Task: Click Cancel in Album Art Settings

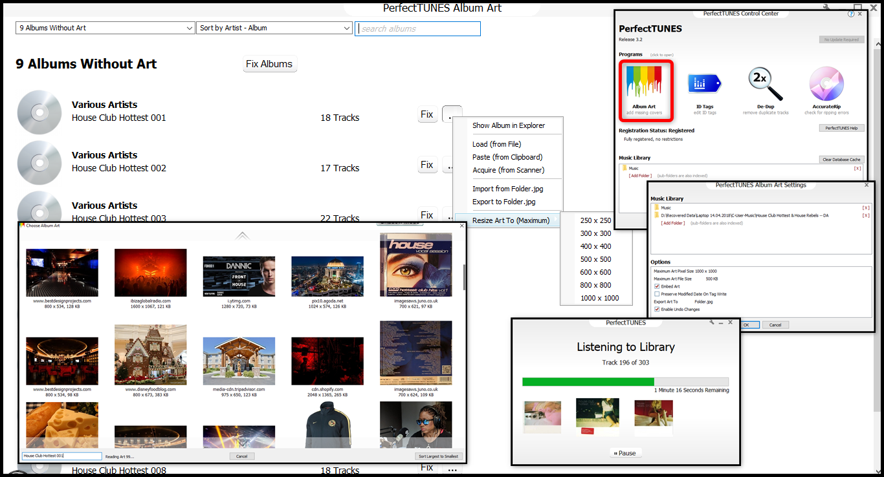Action: [775, 325]
